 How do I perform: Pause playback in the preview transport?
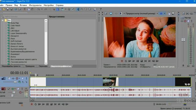coord(138,61)
